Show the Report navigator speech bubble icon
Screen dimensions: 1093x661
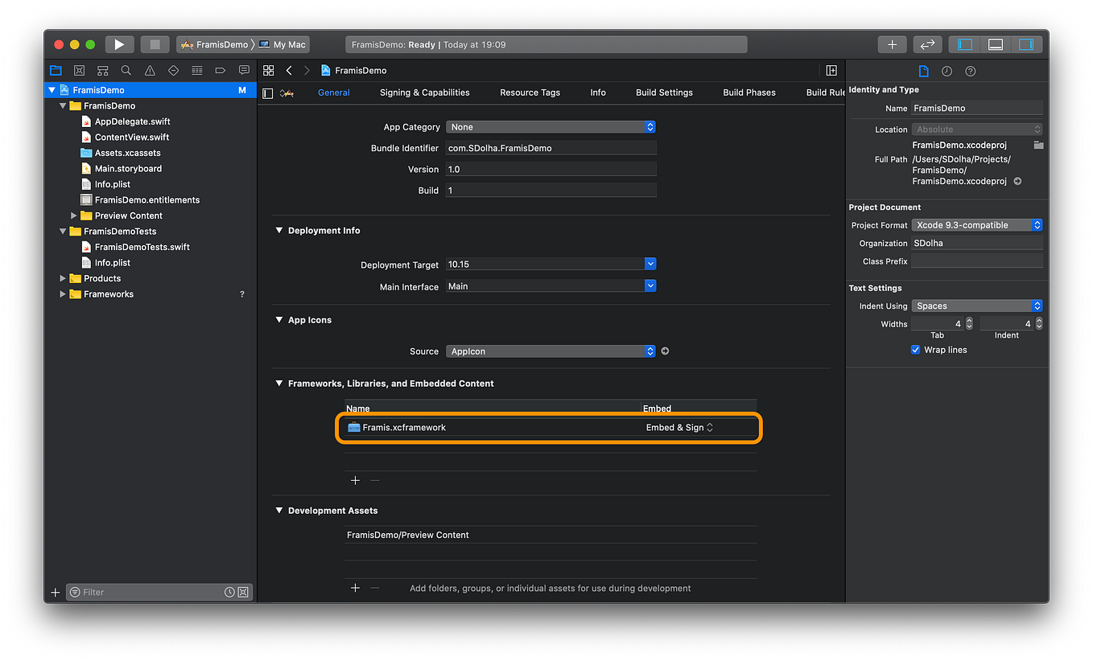click(x=243, y=71)
